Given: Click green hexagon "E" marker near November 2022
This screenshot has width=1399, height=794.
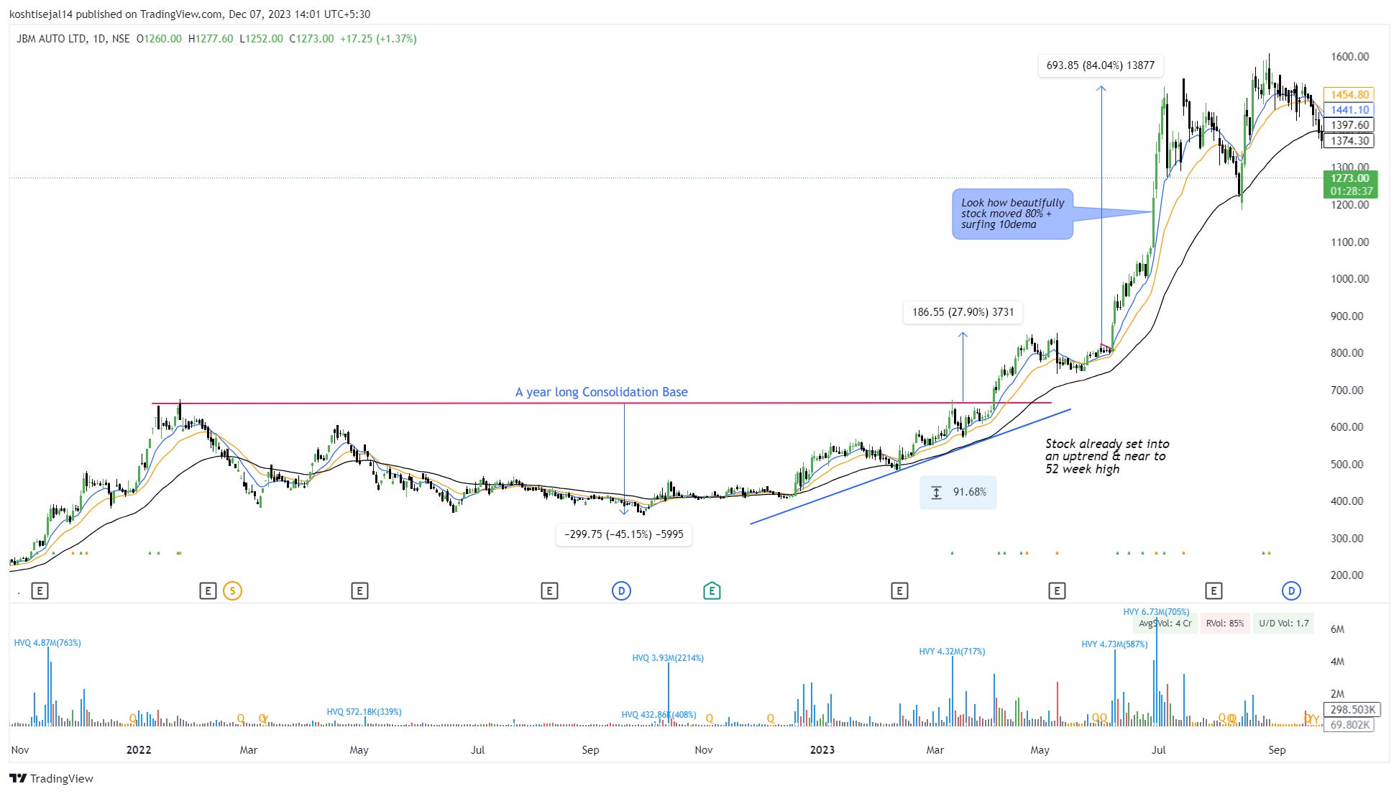Looking at the screenshot, I should coord(712,591).
